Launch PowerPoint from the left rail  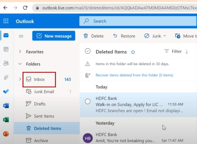pos(6,134)
